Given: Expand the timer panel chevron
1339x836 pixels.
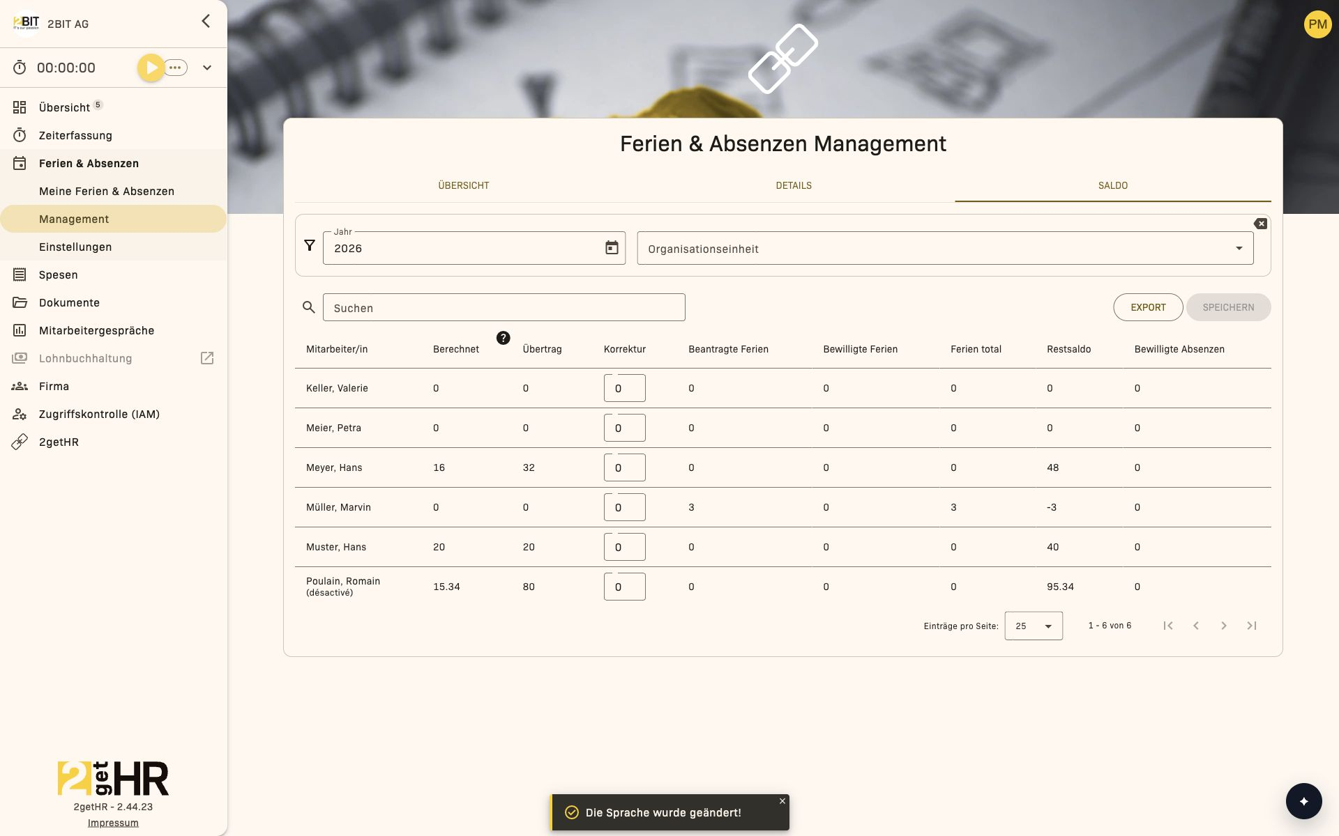Looking at the screenshot, I should [207, 68].
